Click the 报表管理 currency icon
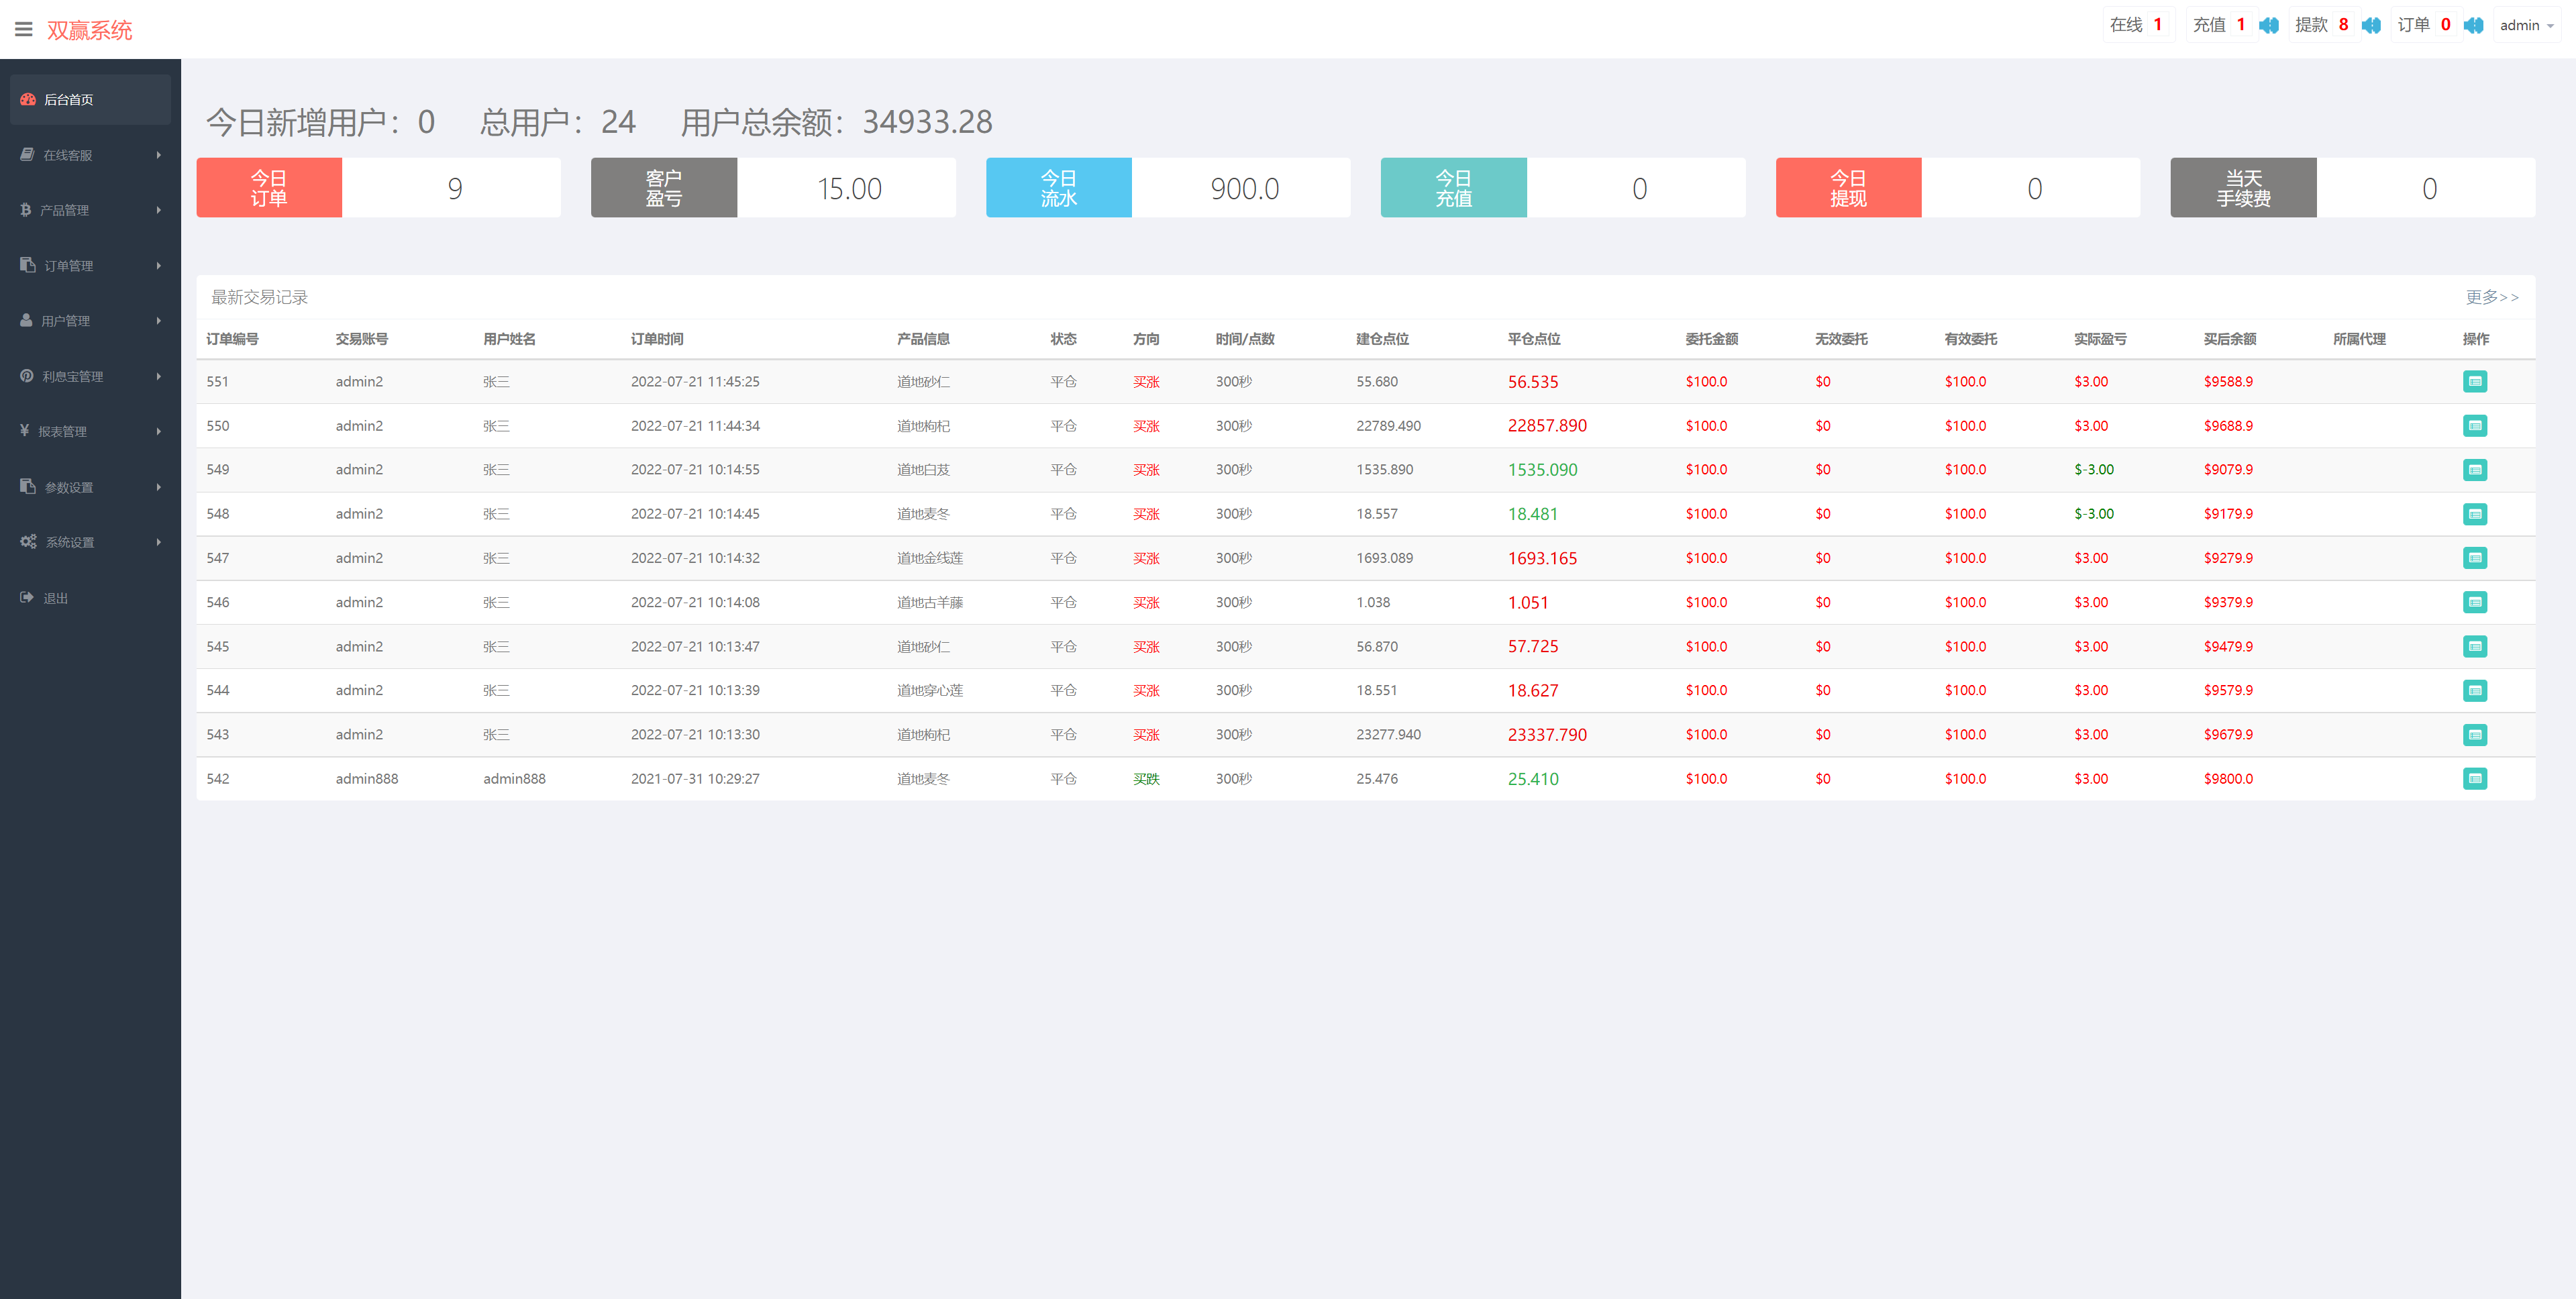 pyautogui.click(x=25, y=431)
